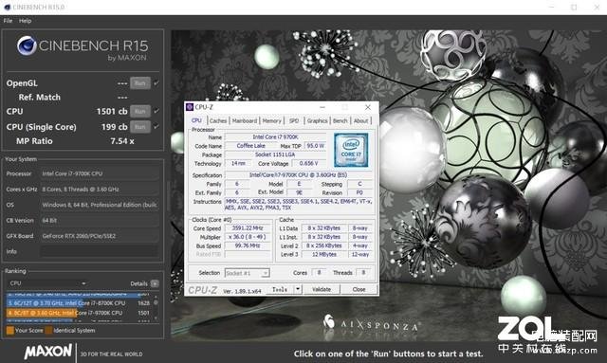Click the Tools button in CPU-Z
The width and height of the screenshot is (607, 363).
[280, 289]
